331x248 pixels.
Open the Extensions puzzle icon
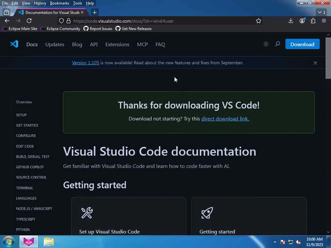click(x=313, y=21)
